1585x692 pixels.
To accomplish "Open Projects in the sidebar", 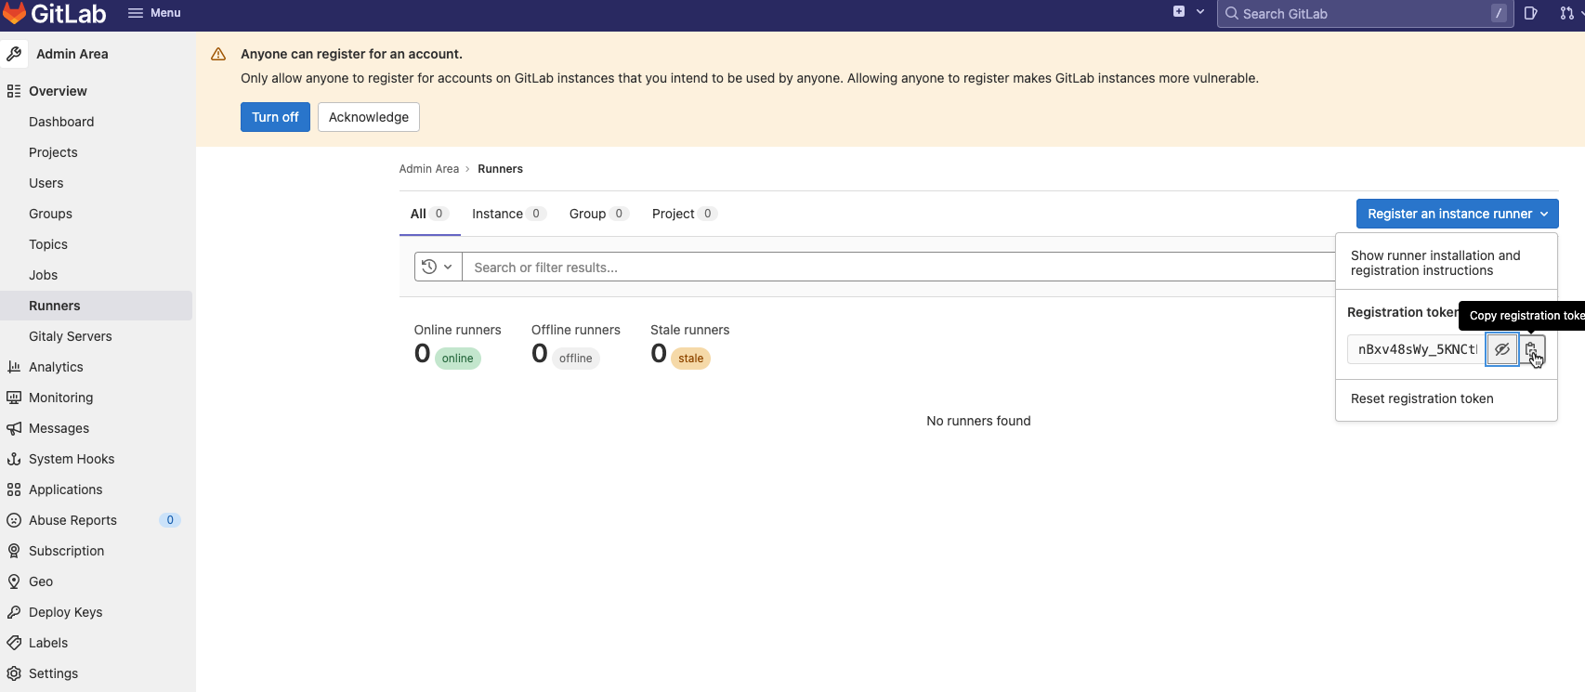I will (x=53, y=152).
